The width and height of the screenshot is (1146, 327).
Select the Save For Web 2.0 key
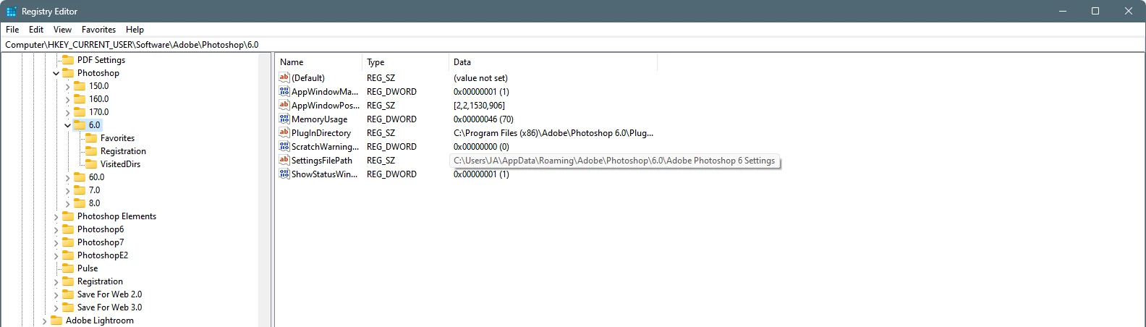point(109,294)
